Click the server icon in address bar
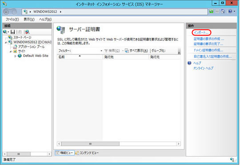Viewport: 240px width, 165px height. (26, 12)
